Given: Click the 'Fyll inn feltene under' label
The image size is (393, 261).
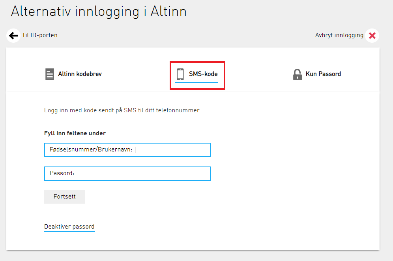Looking at the screenshot, I should tap(75, 133).
